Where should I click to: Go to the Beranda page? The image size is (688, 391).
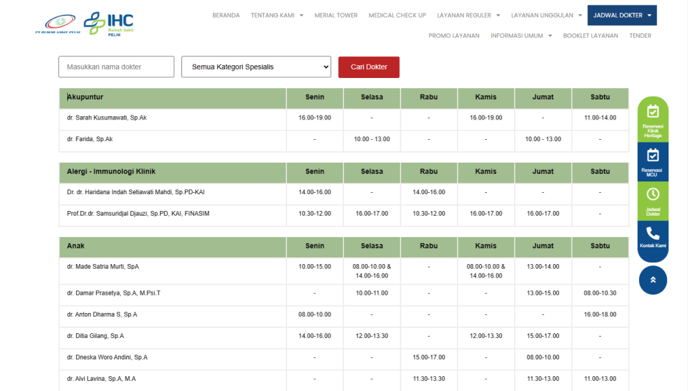point(226,15)
